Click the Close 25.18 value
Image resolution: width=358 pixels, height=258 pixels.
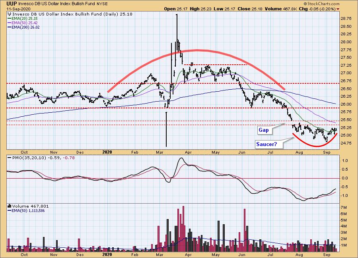click(250, 9)
